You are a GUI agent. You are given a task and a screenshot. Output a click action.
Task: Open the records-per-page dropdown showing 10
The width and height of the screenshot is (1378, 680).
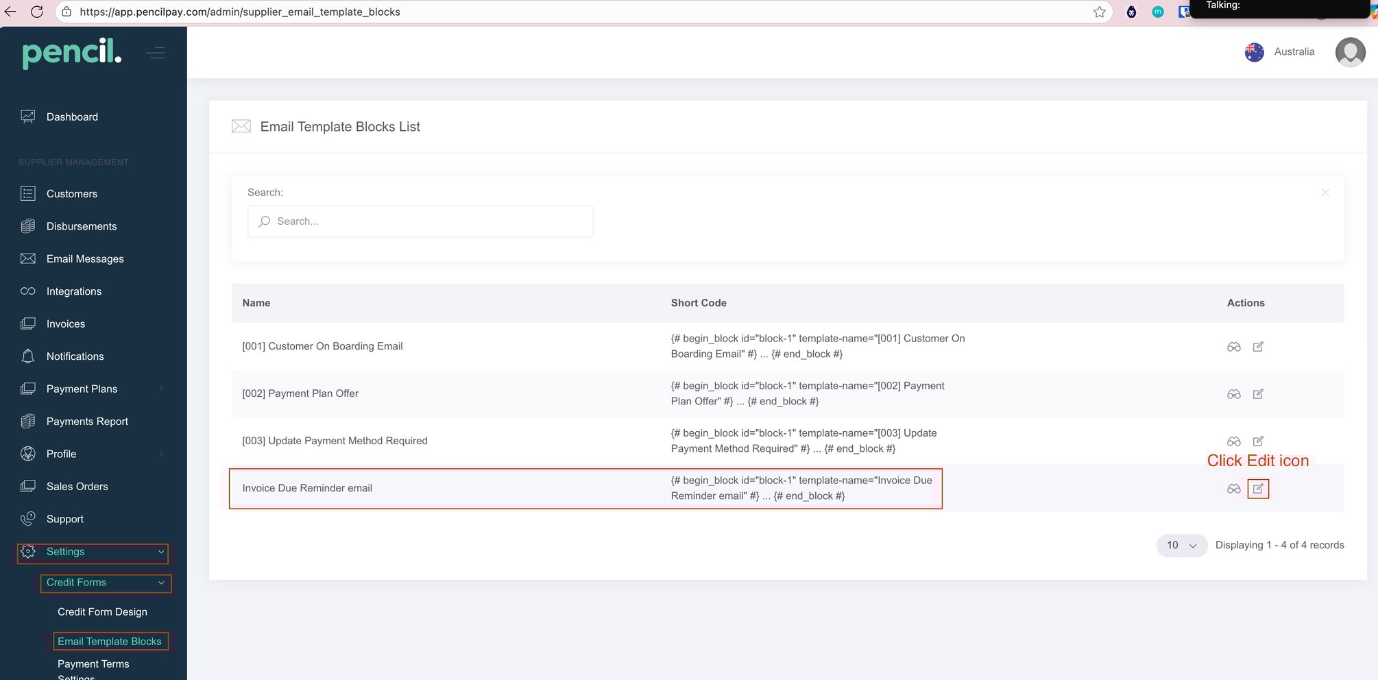click(x=1181, y=545)
